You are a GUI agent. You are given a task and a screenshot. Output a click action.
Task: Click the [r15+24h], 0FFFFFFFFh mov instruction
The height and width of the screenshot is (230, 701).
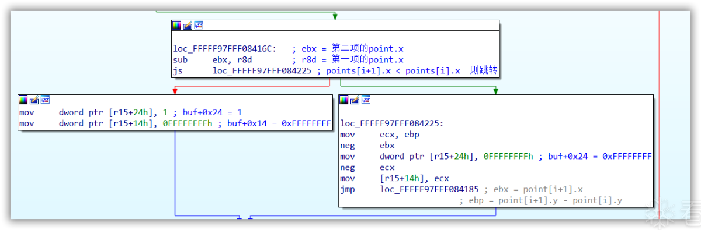click(437, 157)
